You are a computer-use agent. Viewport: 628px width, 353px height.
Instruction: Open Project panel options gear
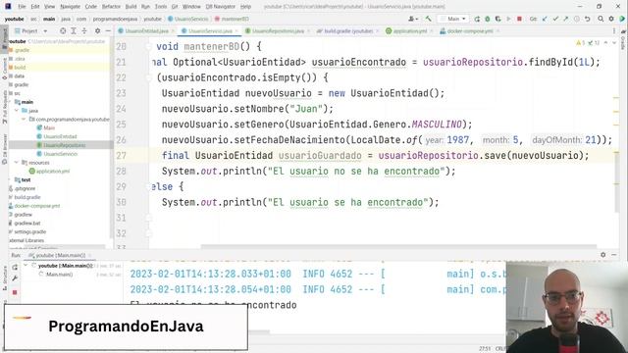97,30
